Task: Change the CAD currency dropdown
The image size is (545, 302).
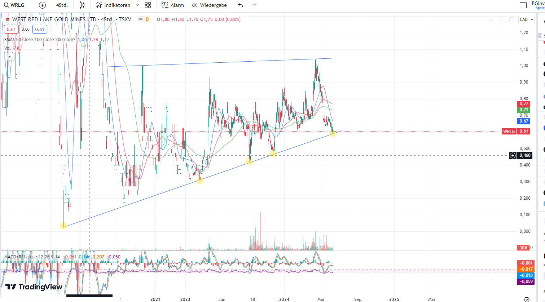Action: [x=527, y=19]
